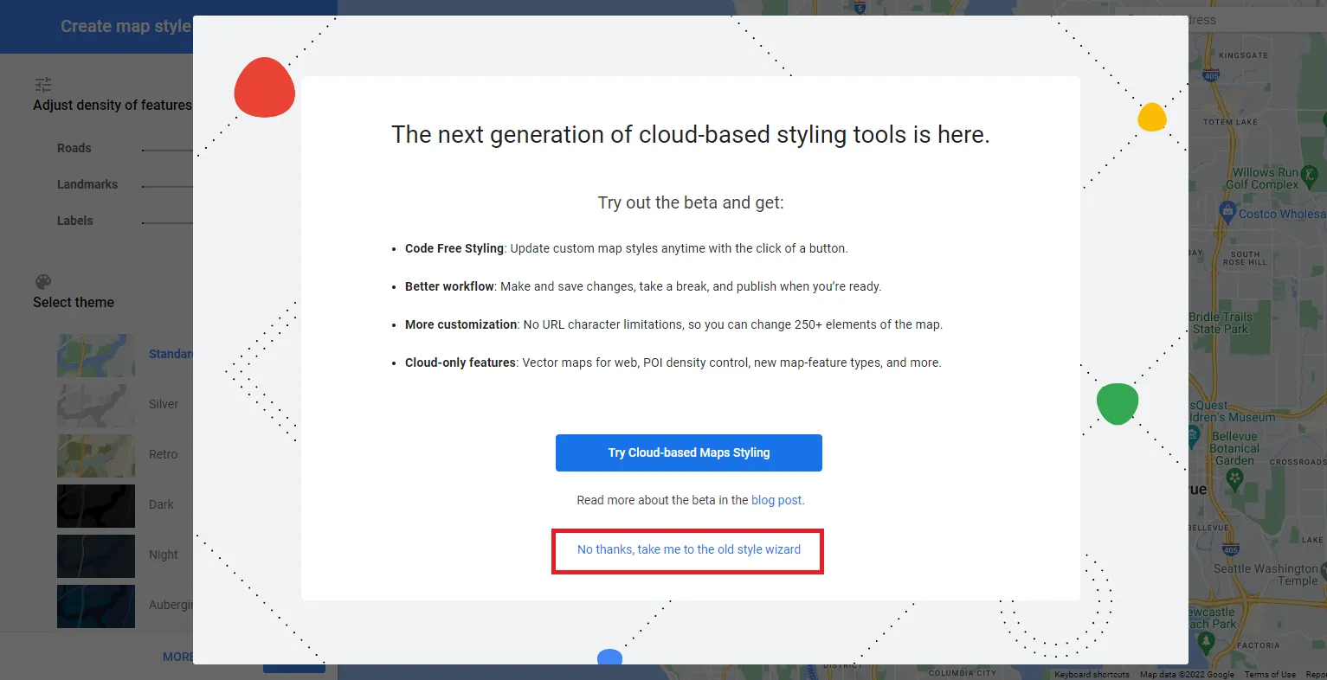
Task: Open the blog post link
Action: [x=776, y=499]
